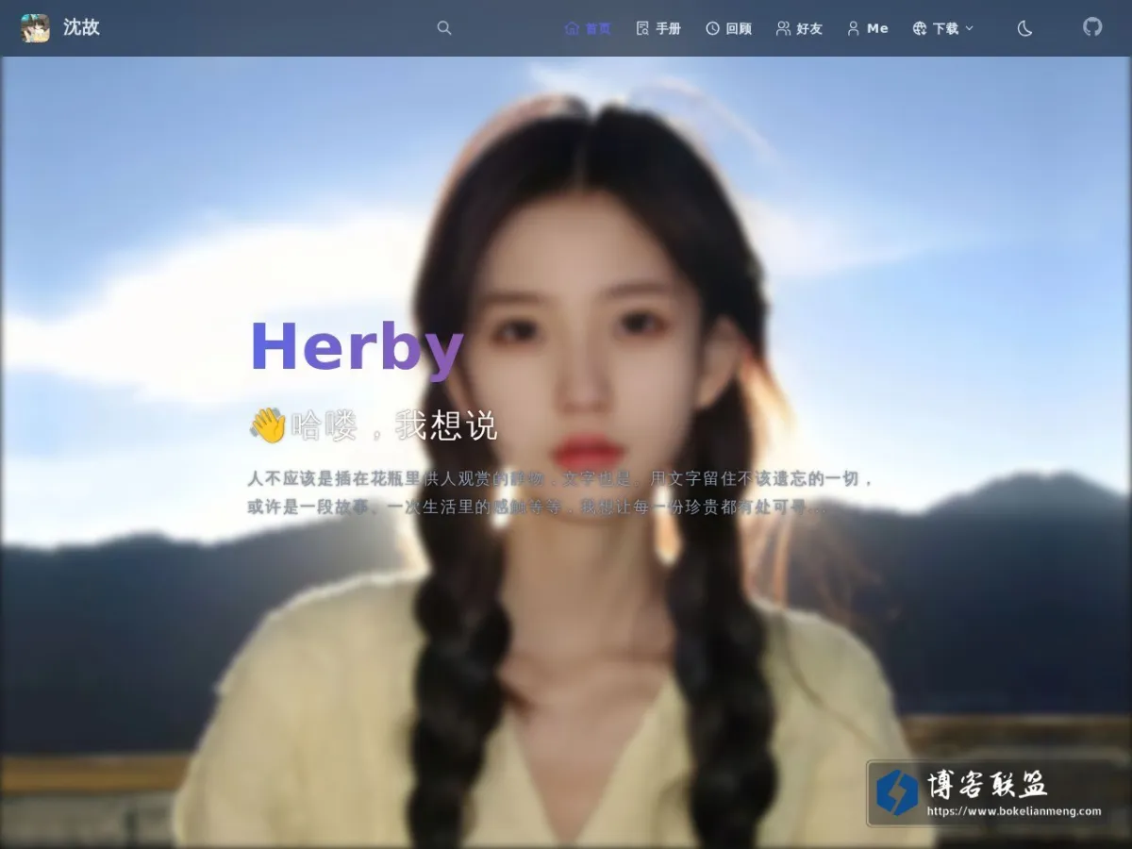This screenshot has height=849, width=1132.
Task: Click the 哈喽，我想说 subtitle text
Action: [393, 425]
